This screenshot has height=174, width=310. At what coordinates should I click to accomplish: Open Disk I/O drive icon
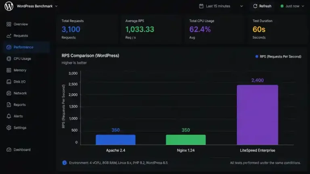coord(9,82)
